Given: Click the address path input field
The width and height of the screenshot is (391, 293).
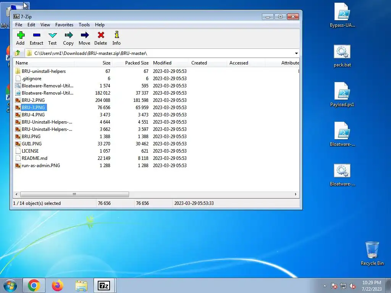Looking at the screenshot, I should pyautogui.click(x=162, y=53).
